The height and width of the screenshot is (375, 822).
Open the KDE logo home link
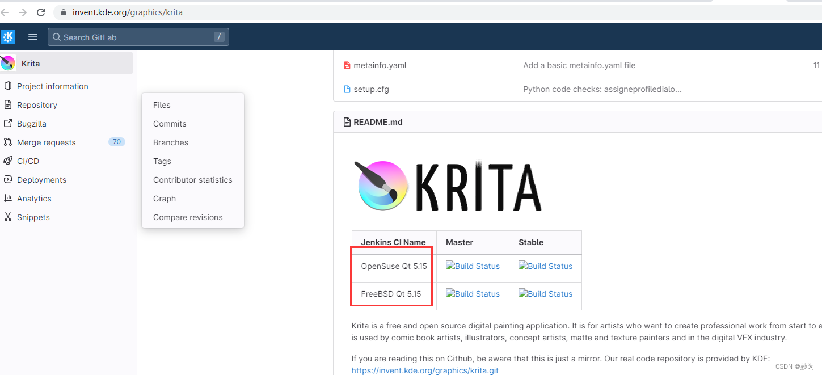tap(7, 37)
